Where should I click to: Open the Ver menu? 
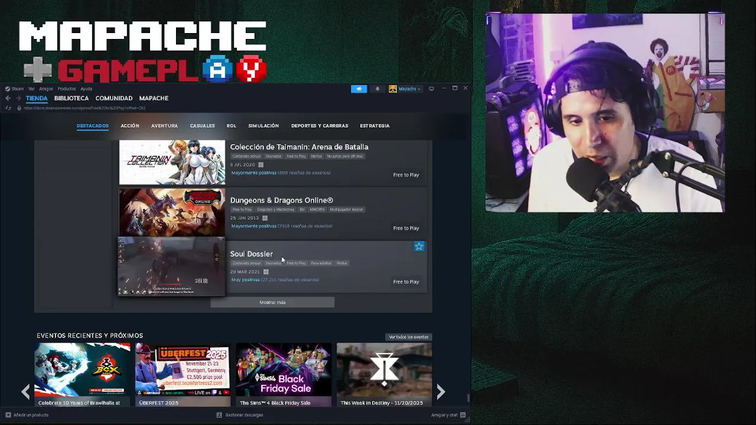click(x=31, y=89)
